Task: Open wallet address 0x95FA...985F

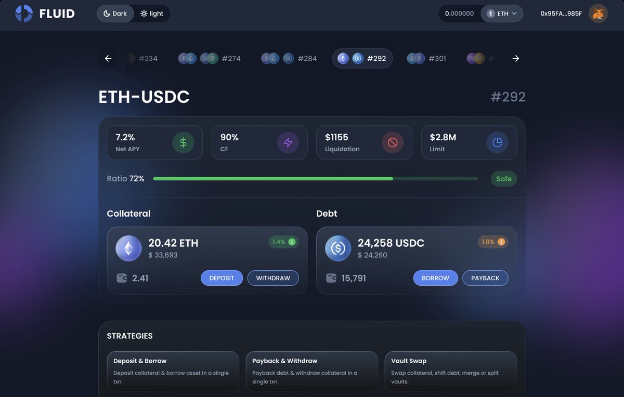Action: click(x=561, y=14)
